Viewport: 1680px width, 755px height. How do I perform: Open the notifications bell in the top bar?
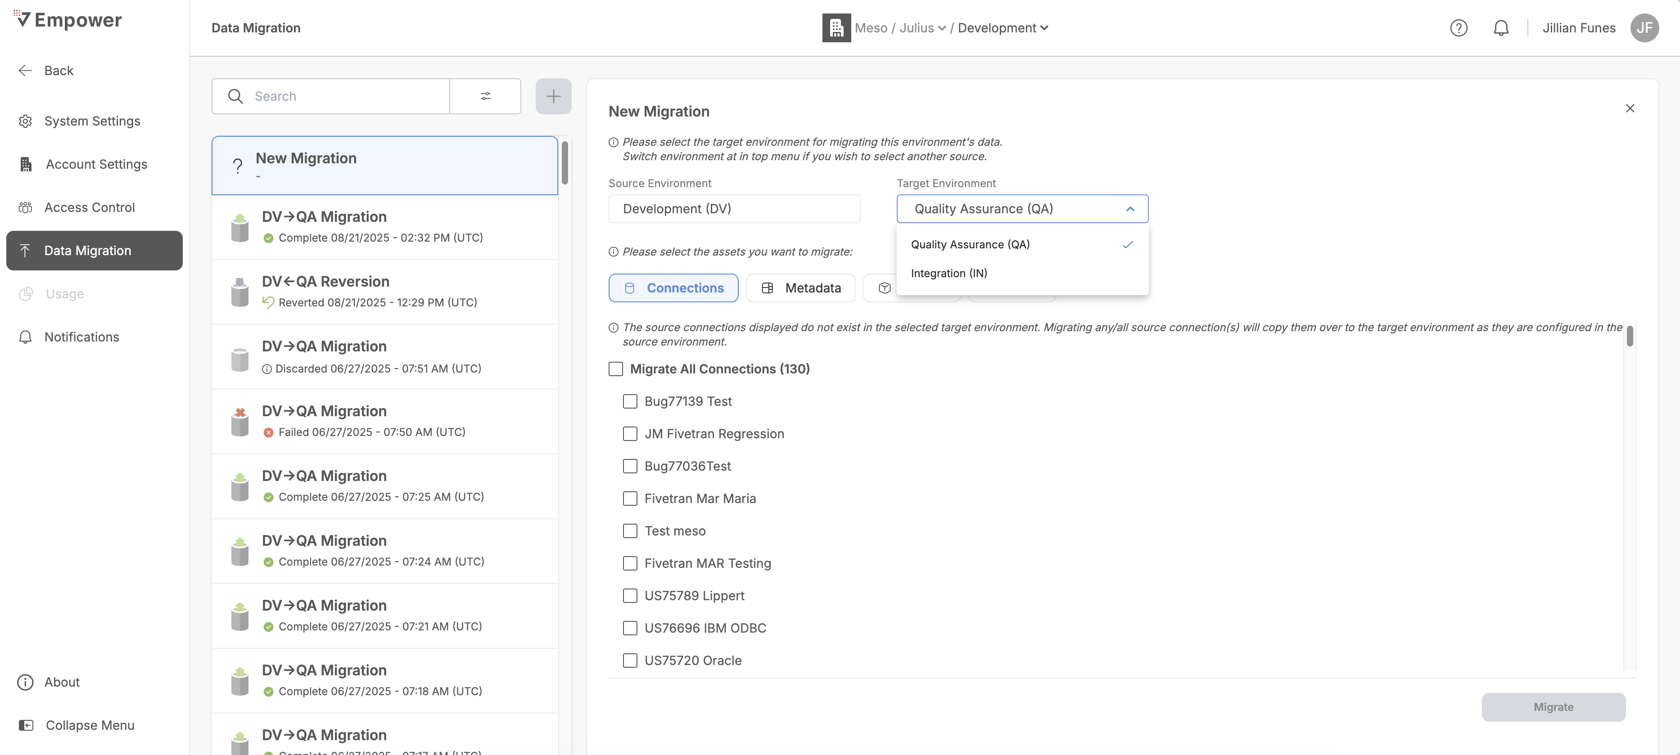1501,28
